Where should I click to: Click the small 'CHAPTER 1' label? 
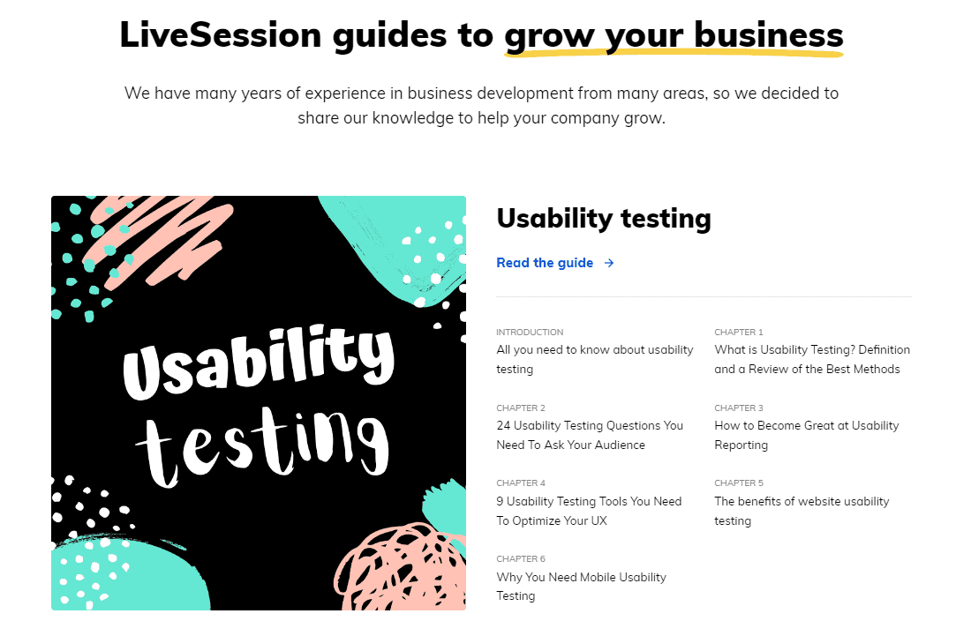(739, 333)
